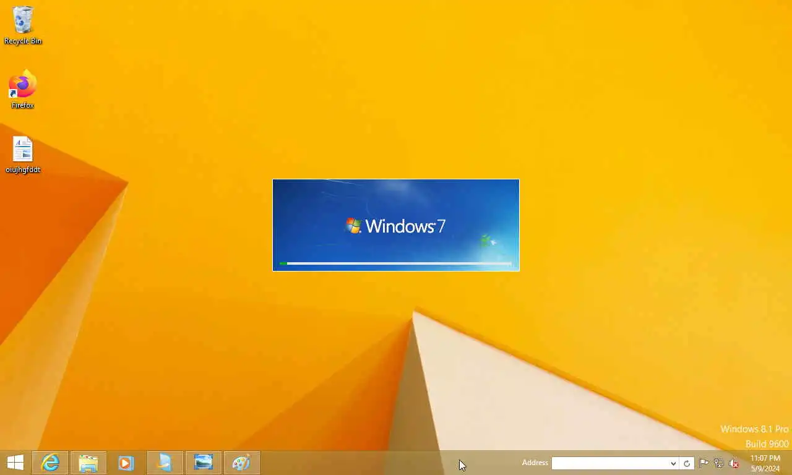Open the Windows Start button

point(15,463)
